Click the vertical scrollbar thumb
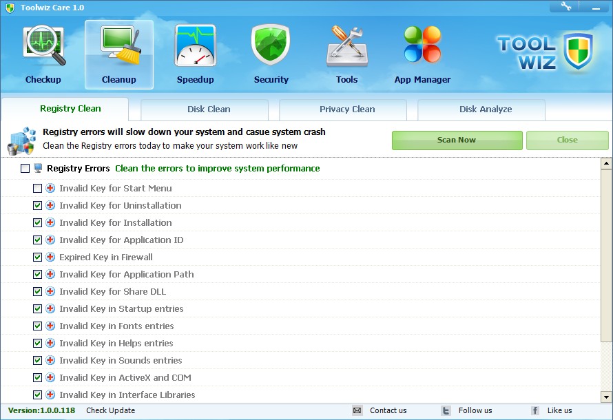This screenshot has width=613, height=420. click(x=606, y=257)
